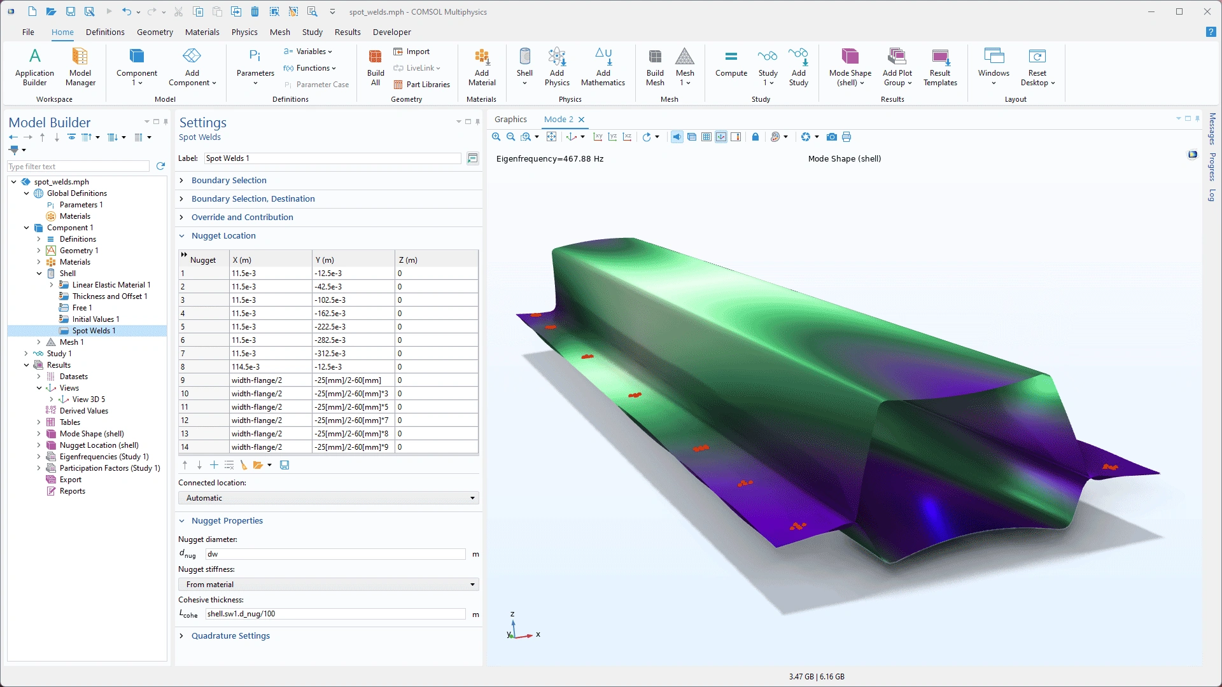Collapse the Shell node in the model tree
Viewport: 1222px width, 687px height.
coord(39,274)
